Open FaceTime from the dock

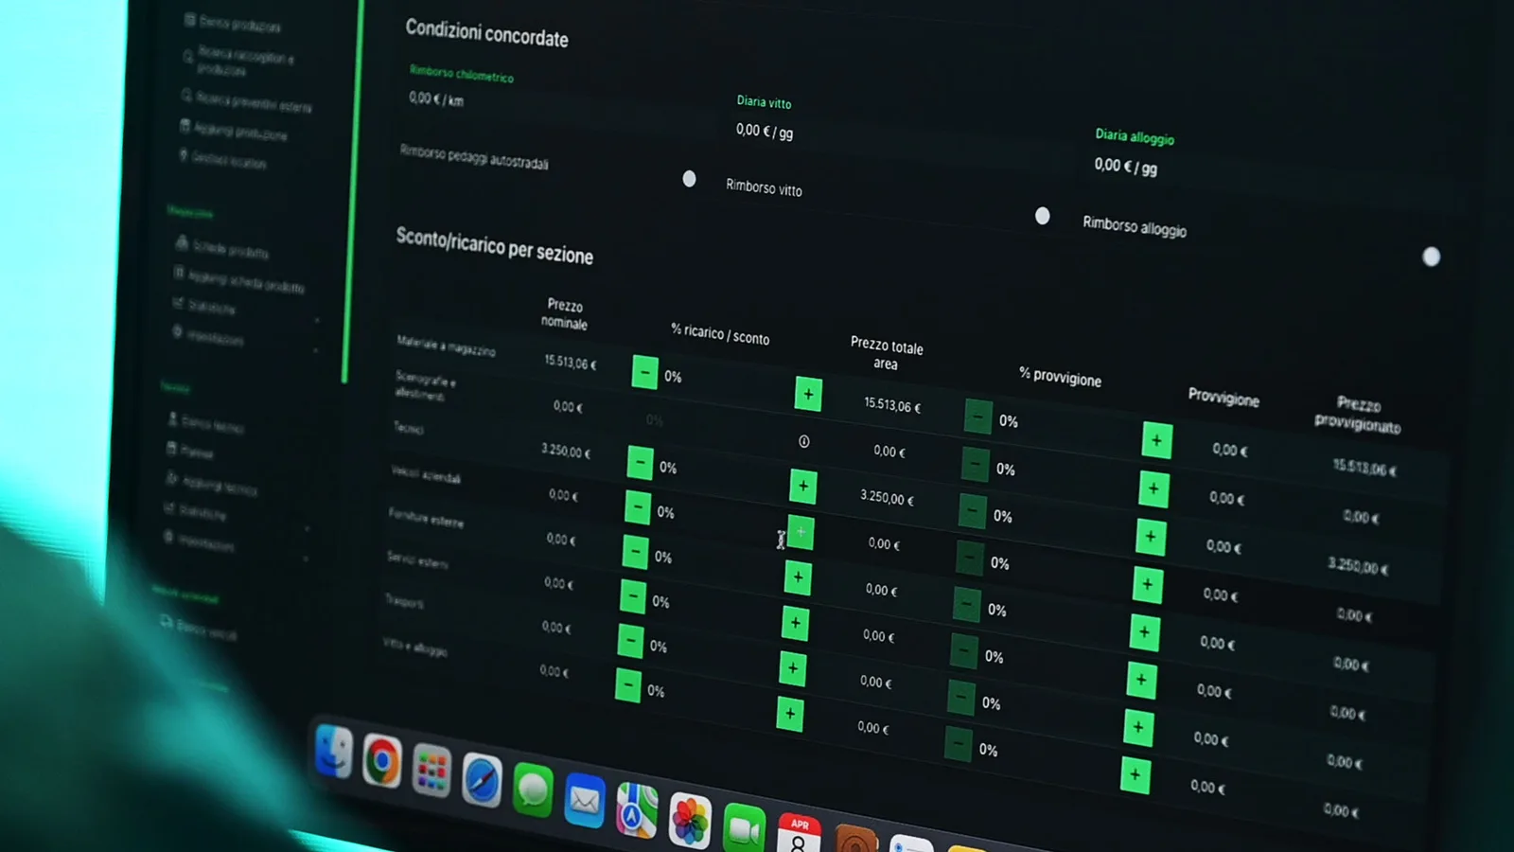tap(744, 828)
